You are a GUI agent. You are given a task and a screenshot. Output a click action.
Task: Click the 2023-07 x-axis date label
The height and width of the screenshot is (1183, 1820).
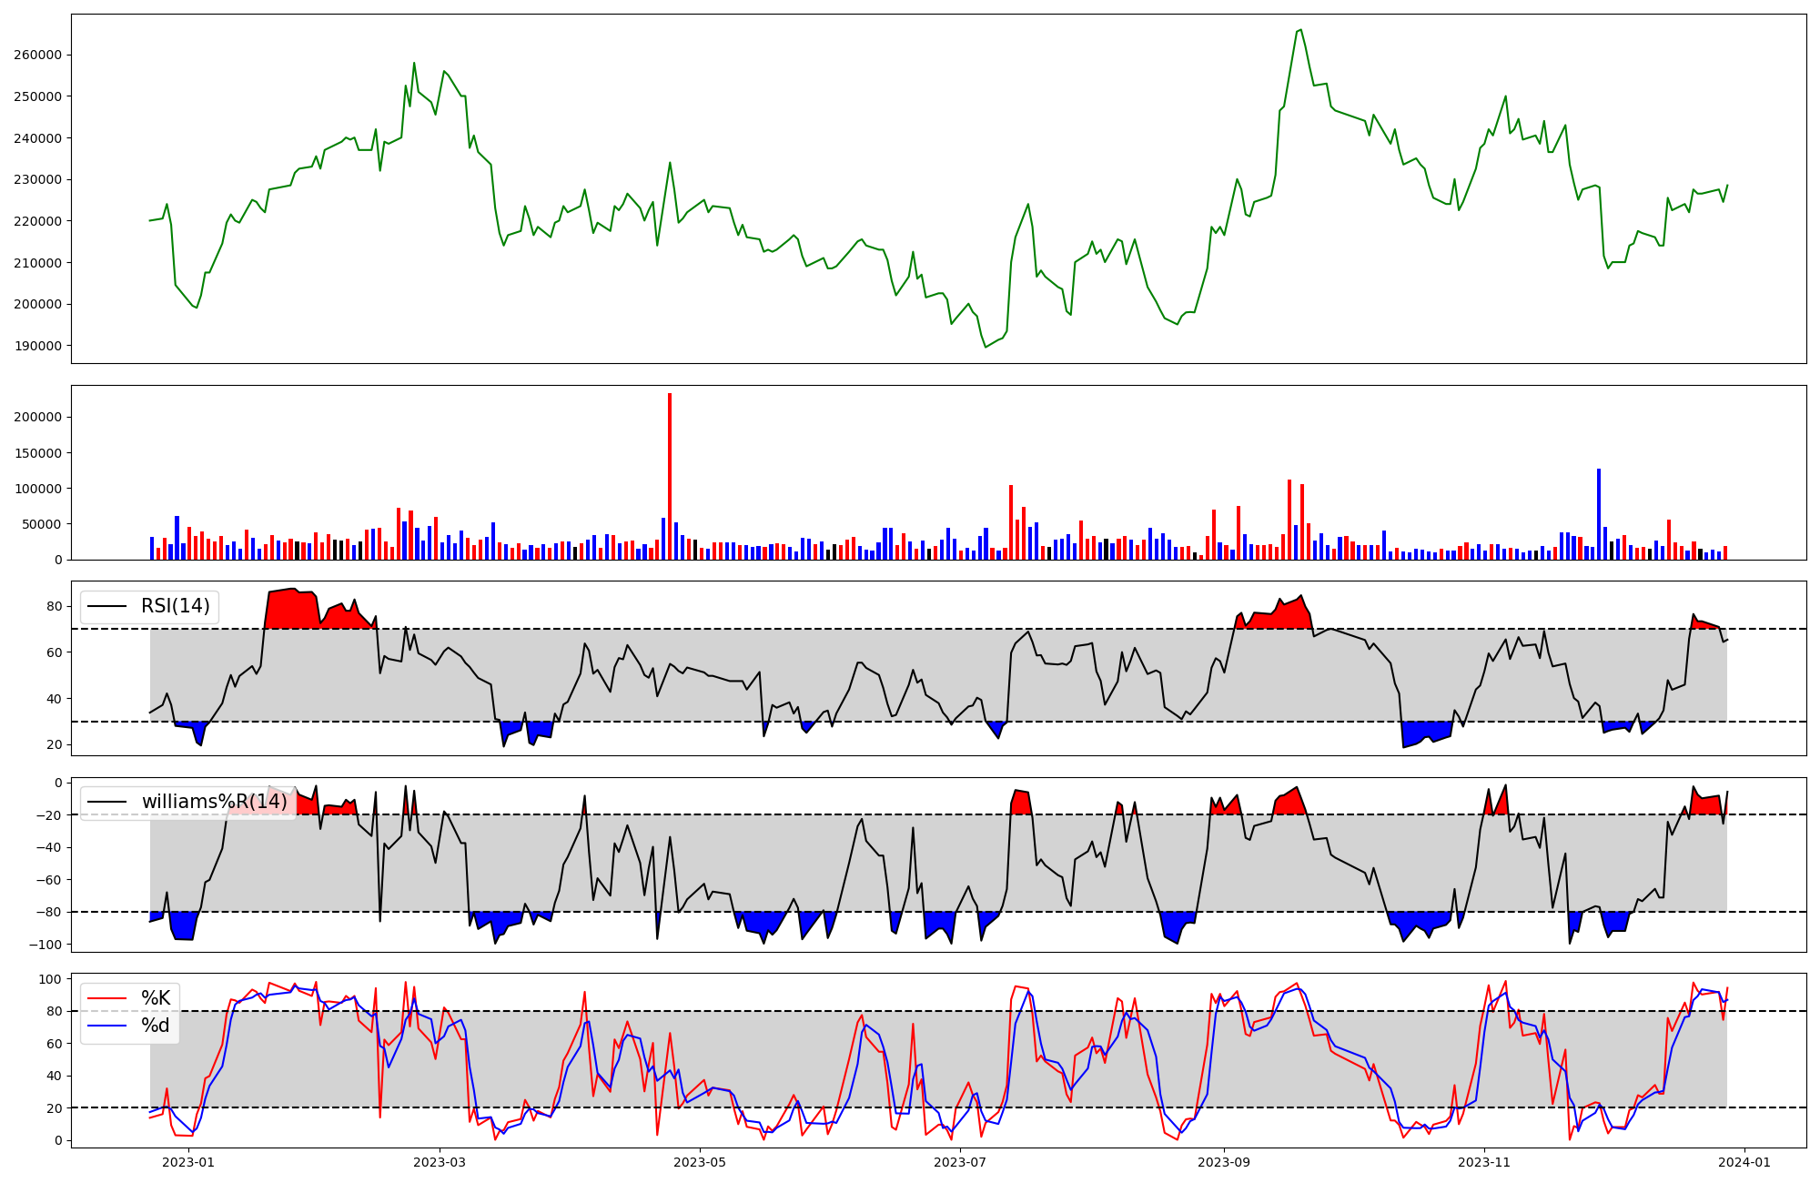[960, 1162]
